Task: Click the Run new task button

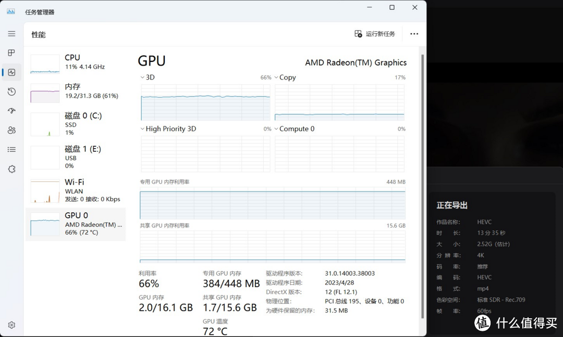Action: click(x=375, y=34)
